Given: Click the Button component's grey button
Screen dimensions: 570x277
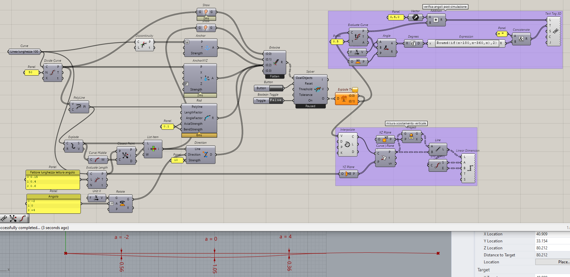Looking at the screenshot, I should (x=276, y=88).
